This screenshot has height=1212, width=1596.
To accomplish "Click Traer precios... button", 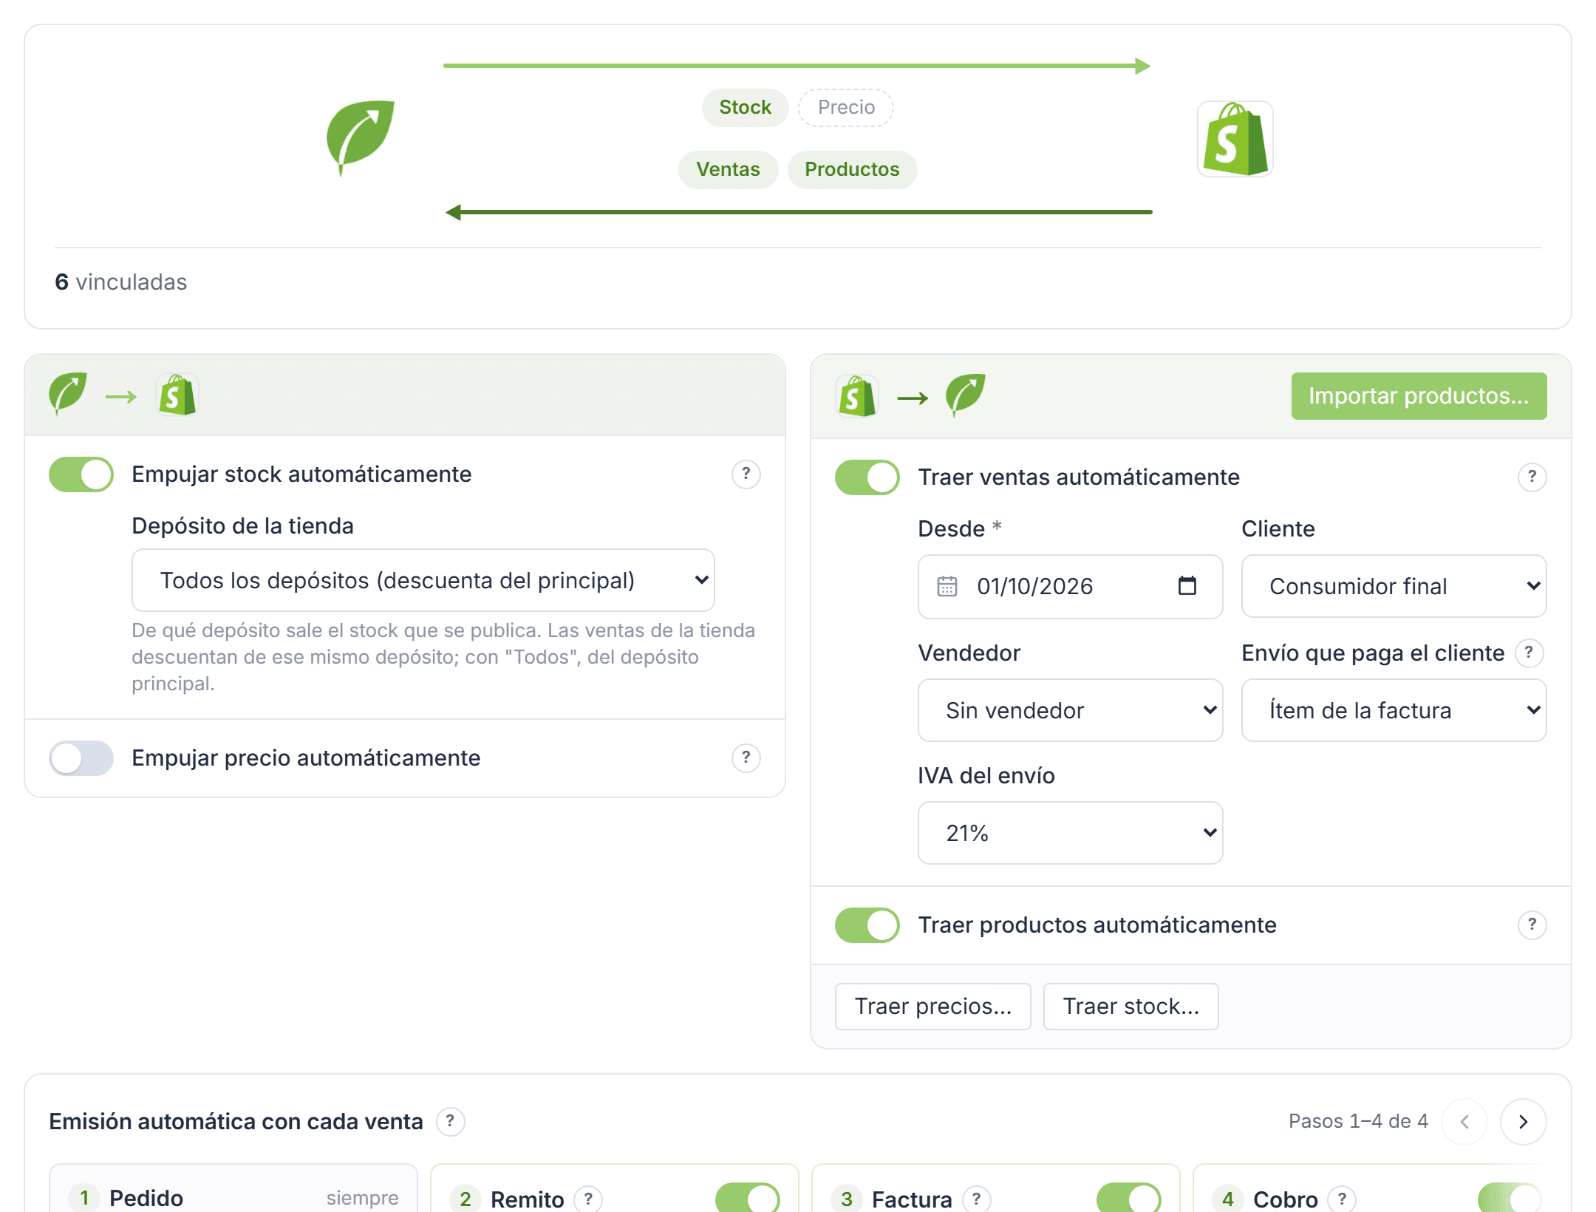I will [932, 1006].
